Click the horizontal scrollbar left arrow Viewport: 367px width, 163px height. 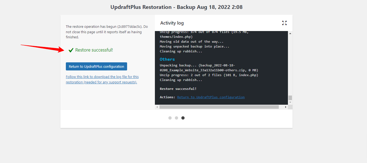click(157, 107)
